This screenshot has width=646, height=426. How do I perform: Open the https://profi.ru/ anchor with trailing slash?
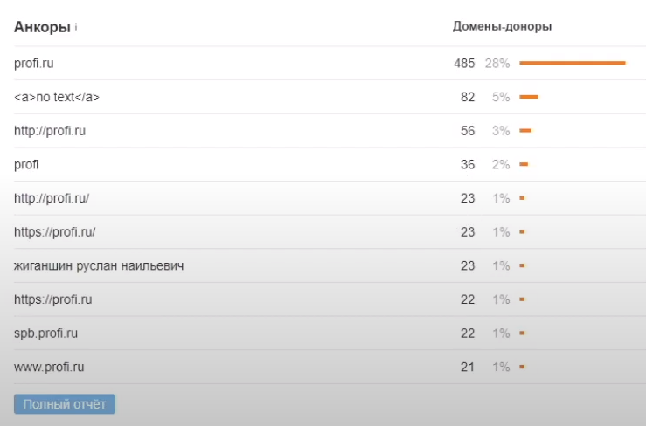tap(55, 231)
